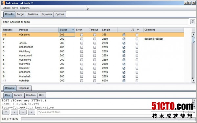Sort by Comment column header
Image resolution: width=197 pixels, height=123 pixels.
pyautogui.click(x=164, y=30)
